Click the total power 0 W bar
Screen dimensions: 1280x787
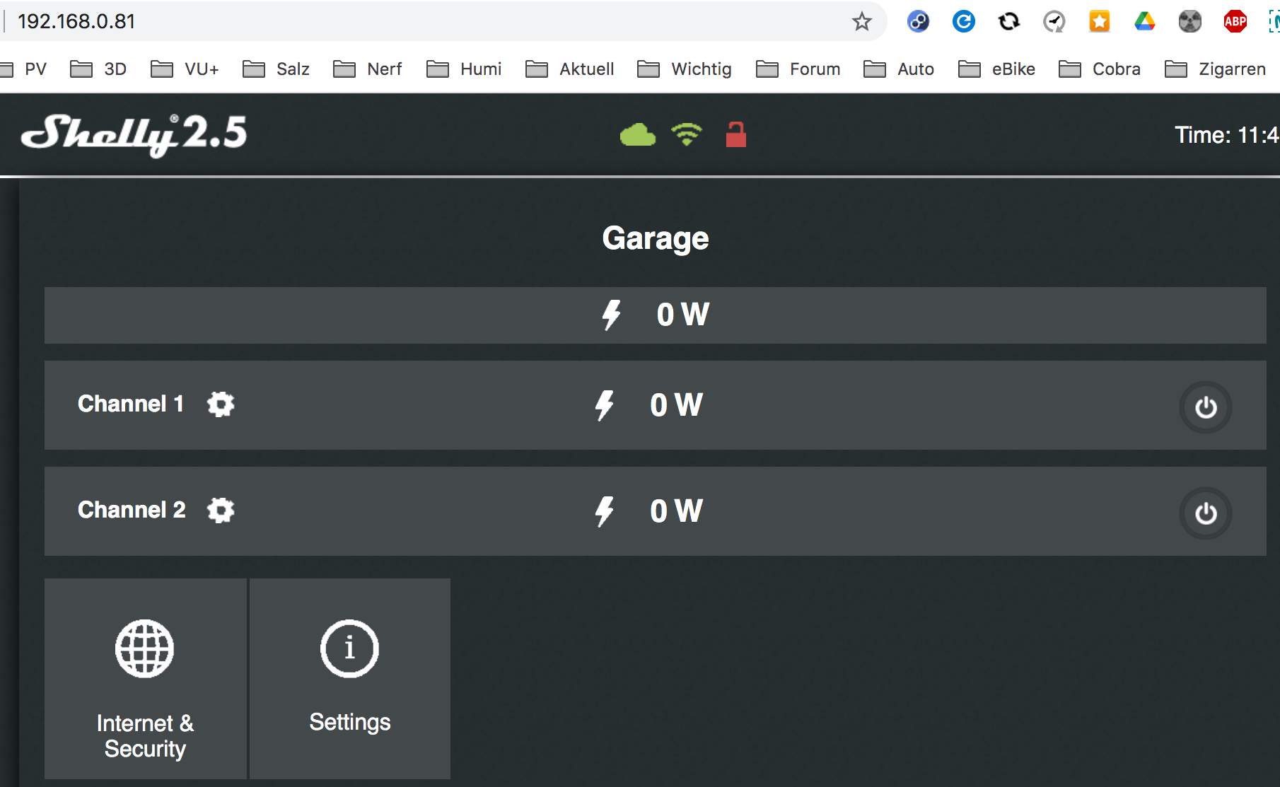(655, 315)
